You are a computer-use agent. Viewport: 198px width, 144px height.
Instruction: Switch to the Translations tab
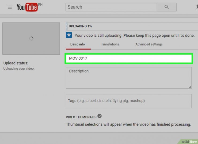[x=110, y=44]
